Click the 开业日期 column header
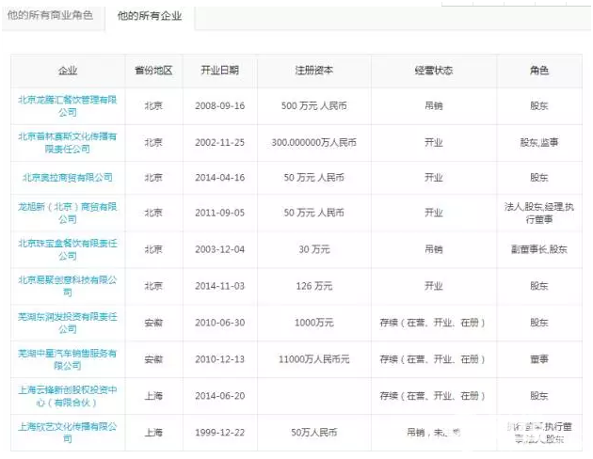This screenshot has height=459, width=593. point(219,71)
